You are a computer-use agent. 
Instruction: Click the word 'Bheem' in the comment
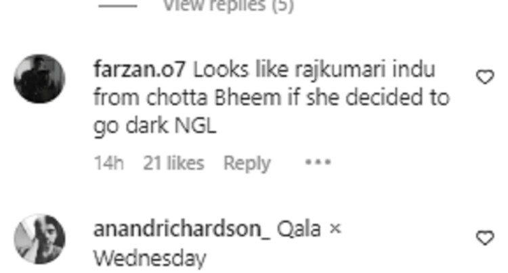click(247, 97)
